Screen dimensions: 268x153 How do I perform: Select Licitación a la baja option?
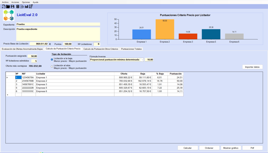tap(52, 60)
